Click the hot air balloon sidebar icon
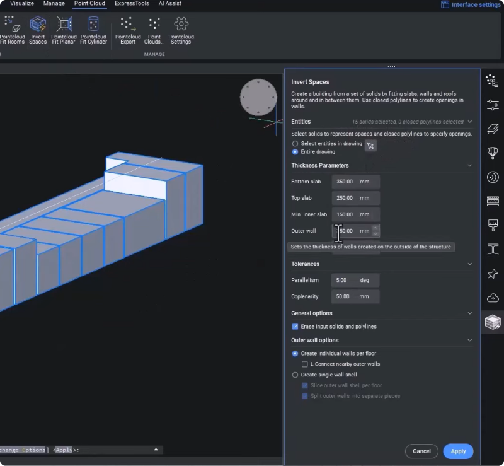The height and width of the screenshot is (466, 504). 493,153
